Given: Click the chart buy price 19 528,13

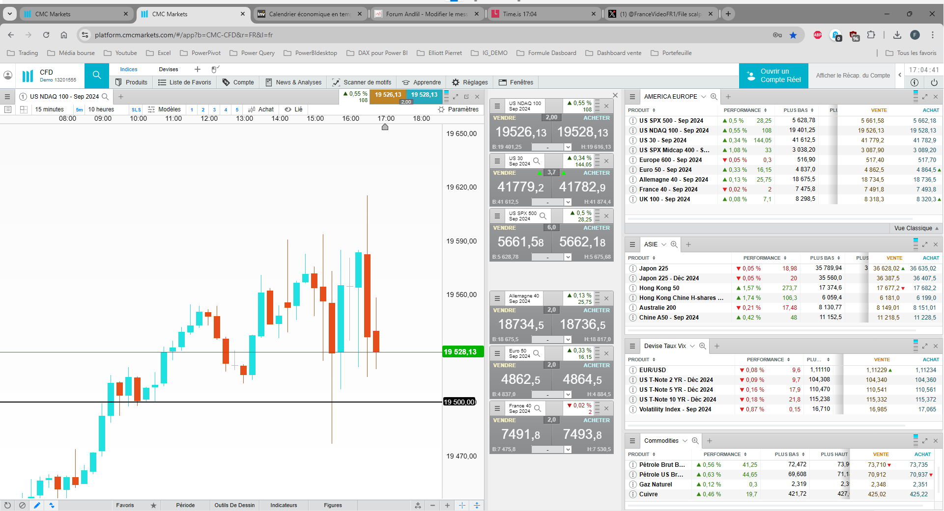Looking at the screenshot, I should pos(425,95).
